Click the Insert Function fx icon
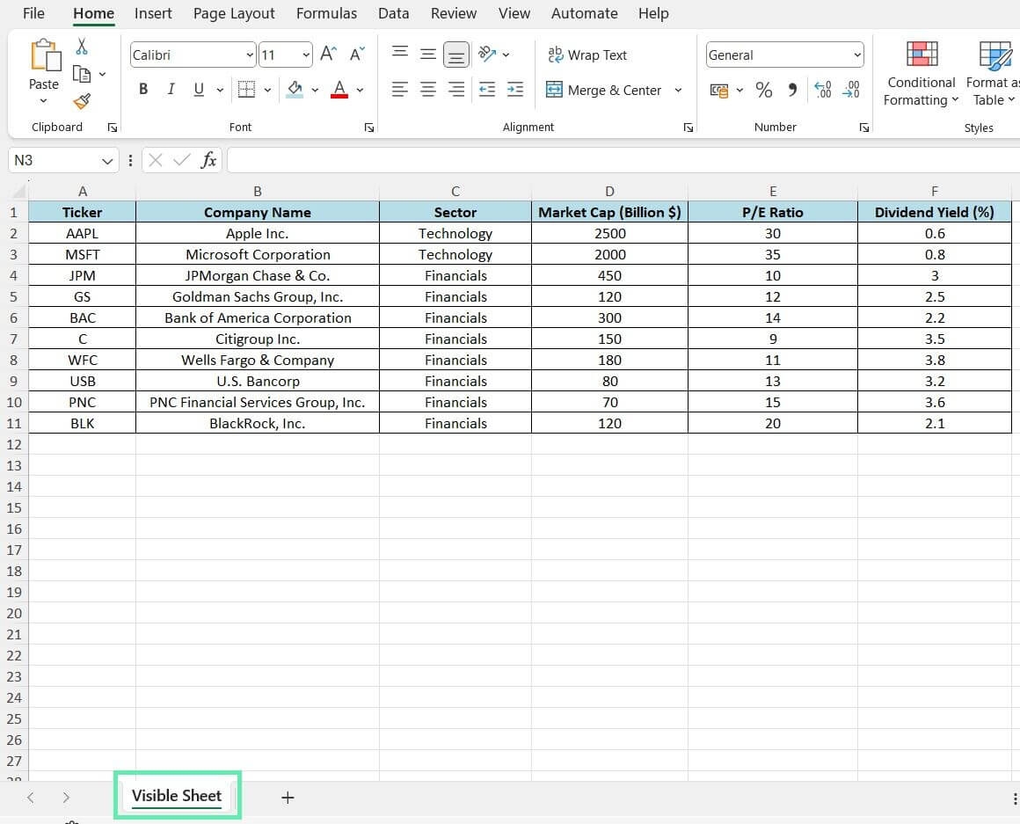The height and width of the screenshot is (824, 1020). (208, 160)
